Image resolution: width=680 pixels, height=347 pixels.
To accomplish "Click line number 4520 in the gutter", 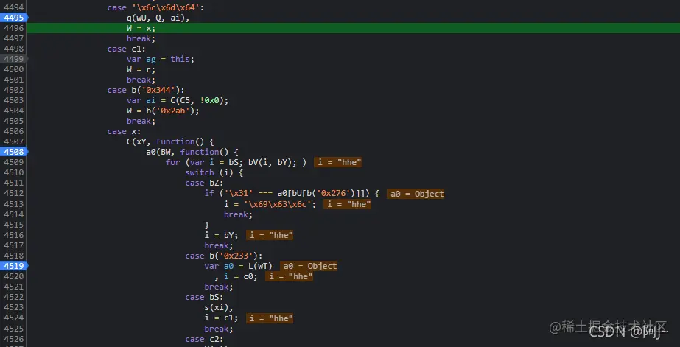I will coord(14,276).
